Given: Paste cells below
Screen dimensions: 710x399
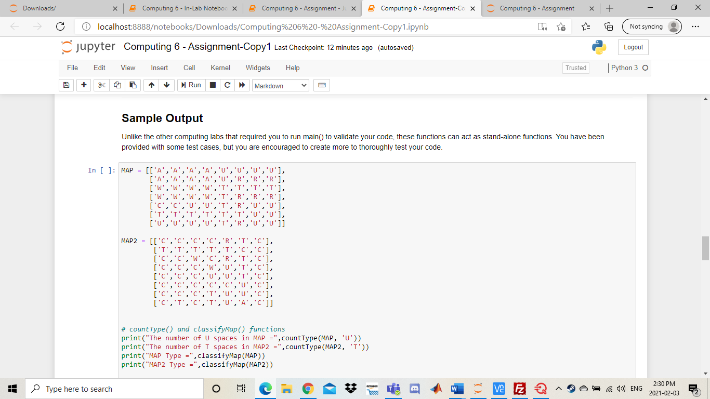Looking at the screenshot, I should 133,85.
